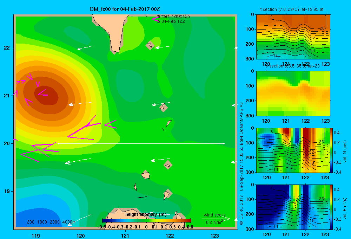The height and width of the screenshot is (239, 351).
Task: Click east endpoint of the white section line
Action: 224,143
